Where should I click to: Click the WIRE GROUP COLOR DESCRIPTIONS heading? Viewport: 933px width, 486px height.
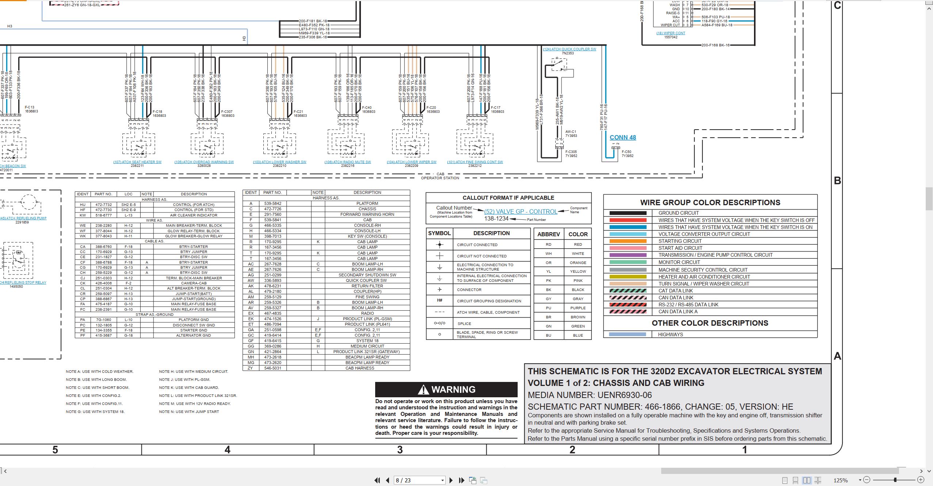coord(710,203)
